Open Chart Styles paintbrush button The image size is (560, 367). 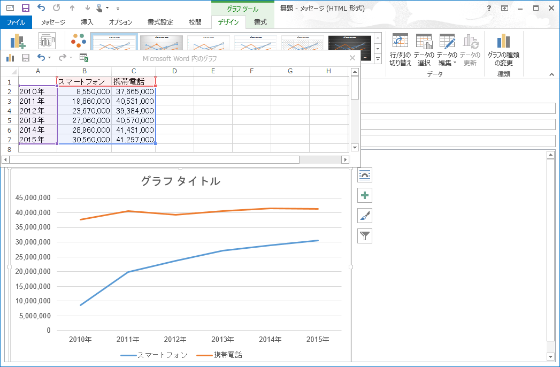(x=365, y=216)
